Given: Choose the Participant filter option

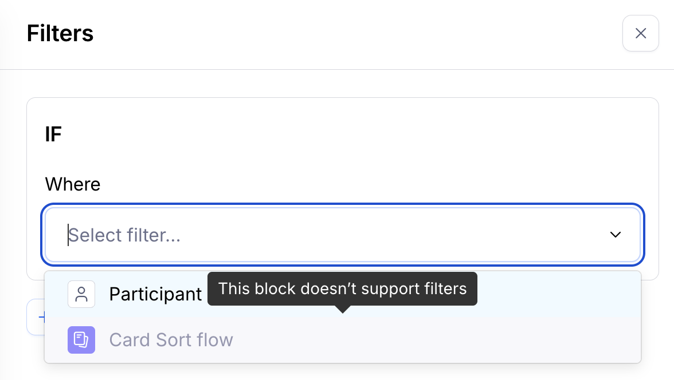Looking at the screenshot, I should point(155,294).
